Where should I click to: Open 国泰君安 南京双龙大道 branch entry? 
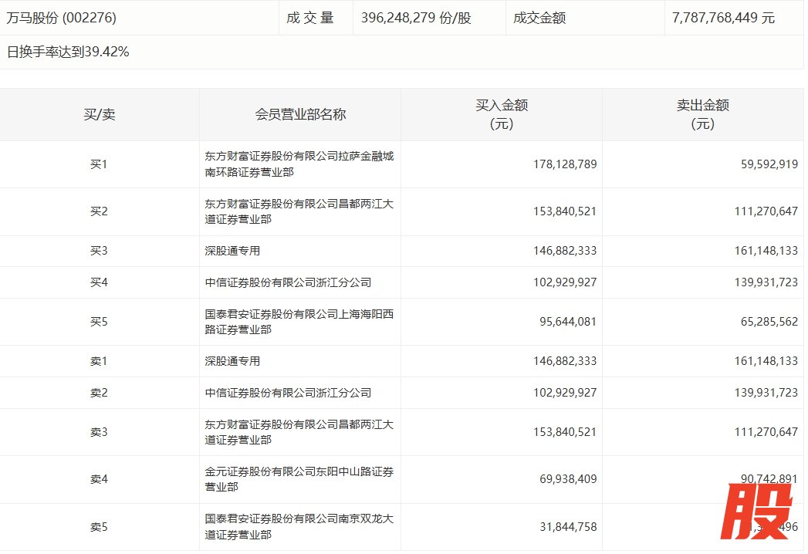[x=299, y=526]
